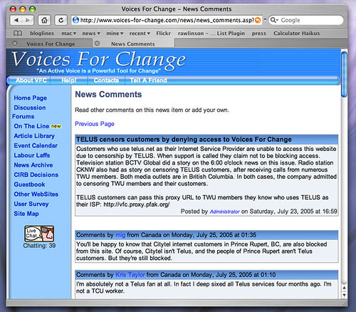356x312 pixels.
Task: Click the vertical scrollbar thumb
Action: tap(344, 74)
